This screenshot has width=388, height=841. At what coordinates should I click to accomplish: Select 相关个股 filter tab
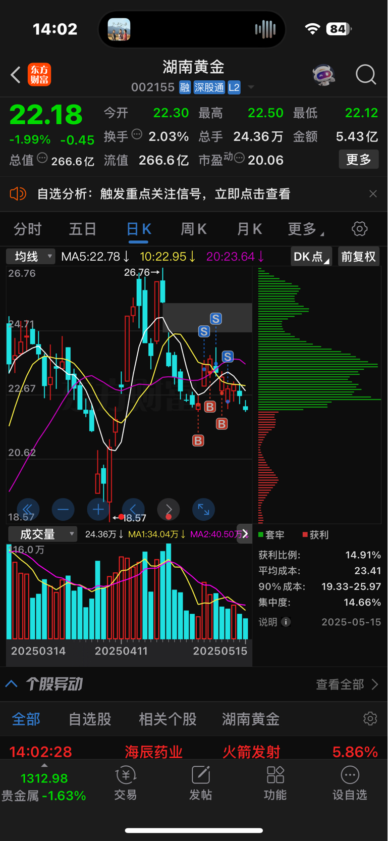point(168,719)
